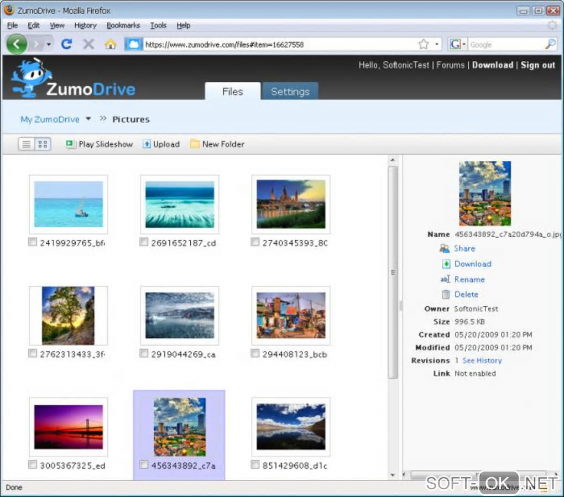The height and width of the screenshot is (497, 564).
Task: Select checkbox beside 3005367325_ed
Action: tap(33, 464)
